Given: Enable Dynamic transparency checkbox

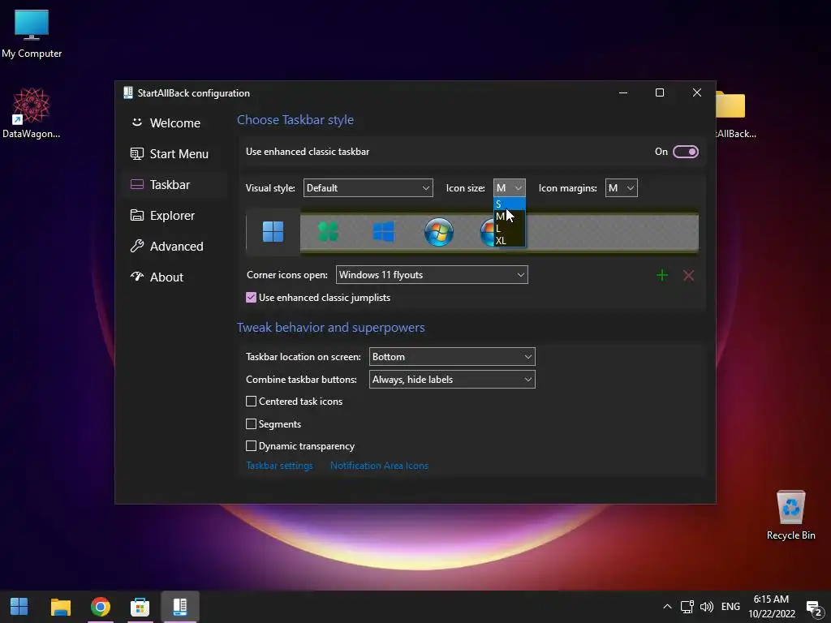Looking at the screenshot, I should pos(252,446).
